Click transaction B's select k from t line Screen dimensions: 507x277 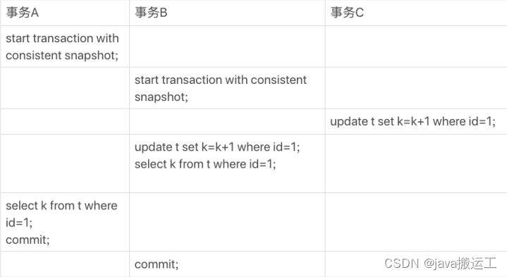tap(205, 164)
